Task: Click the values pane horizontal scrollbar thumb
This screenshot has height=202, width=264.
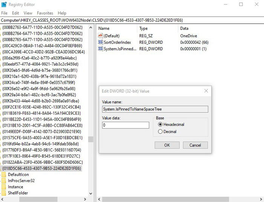Action: click(x=165, y=199)
